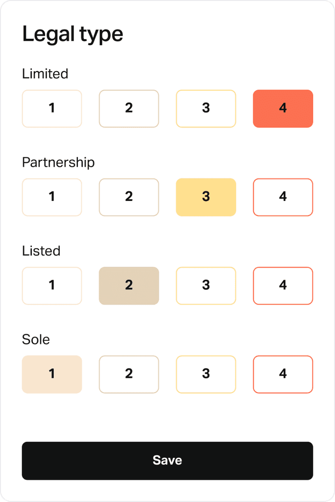The width and height of the screenshot is (335, 502).
Task: Click the selected orange 4 under Limited
Action: point(283,108)
